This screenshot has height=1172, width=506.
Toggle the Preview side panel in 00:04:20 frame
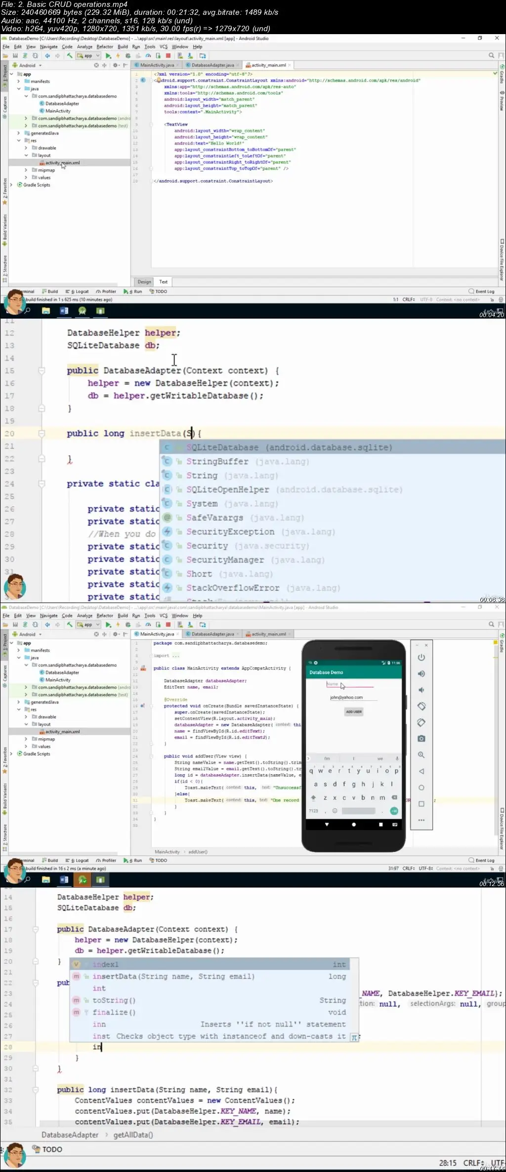[502, 101]
